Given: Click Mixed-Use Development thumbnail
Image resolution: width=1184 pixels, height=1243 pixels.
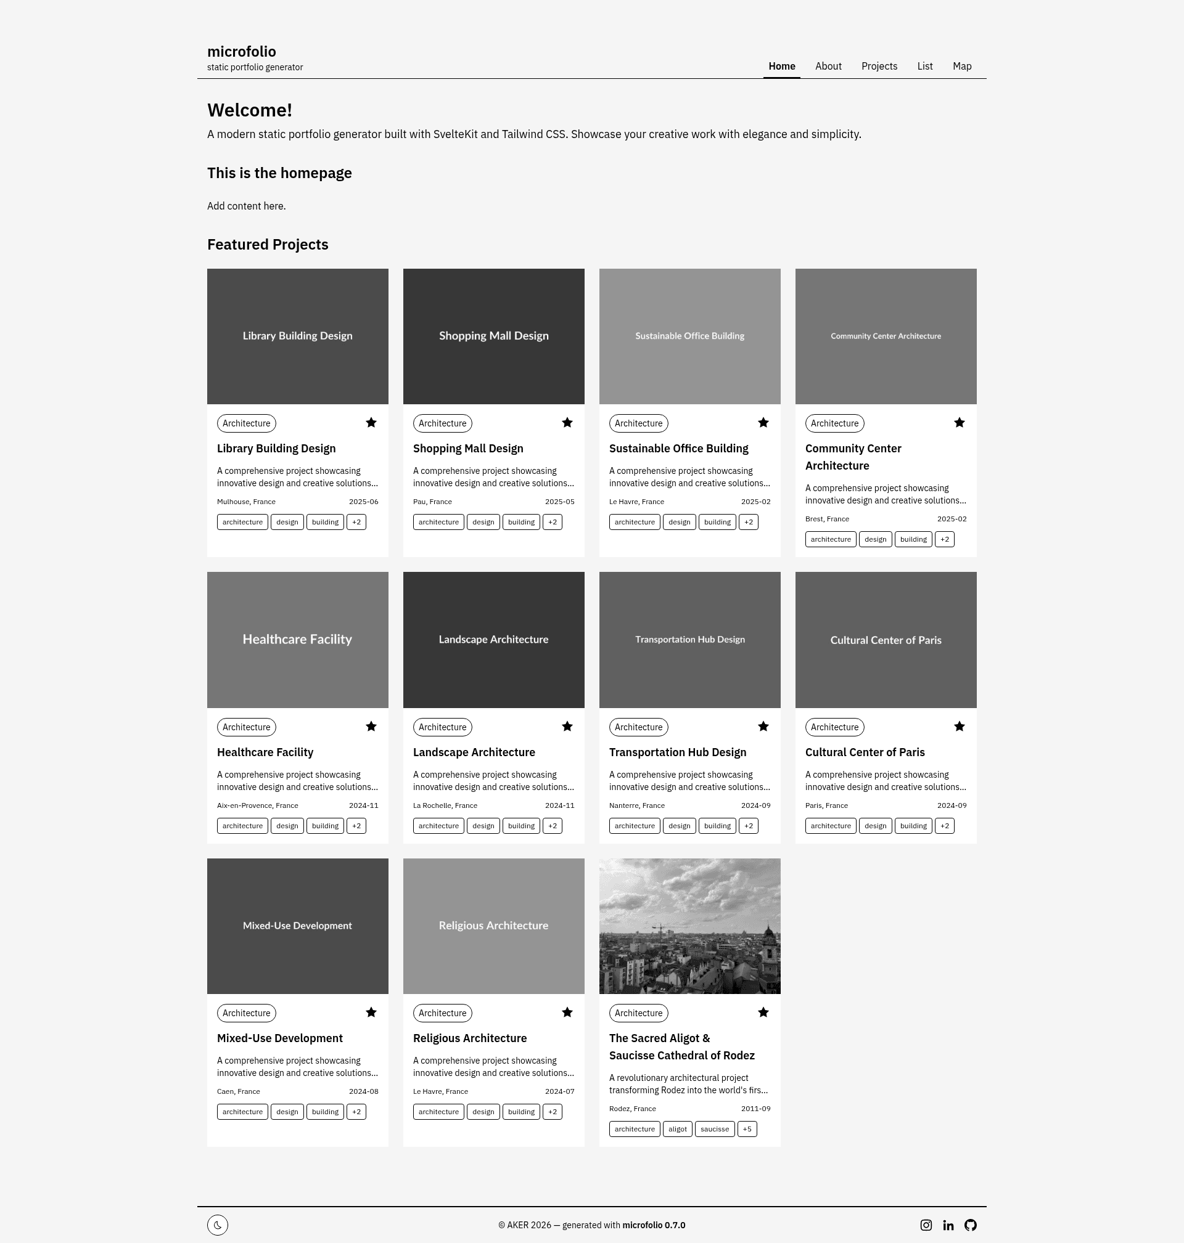Looking at the screenshot, I should click(x=298, y=926).
